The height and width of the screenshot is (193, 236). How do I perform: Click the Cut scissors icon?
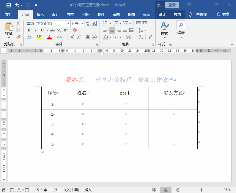pos(18,23)
